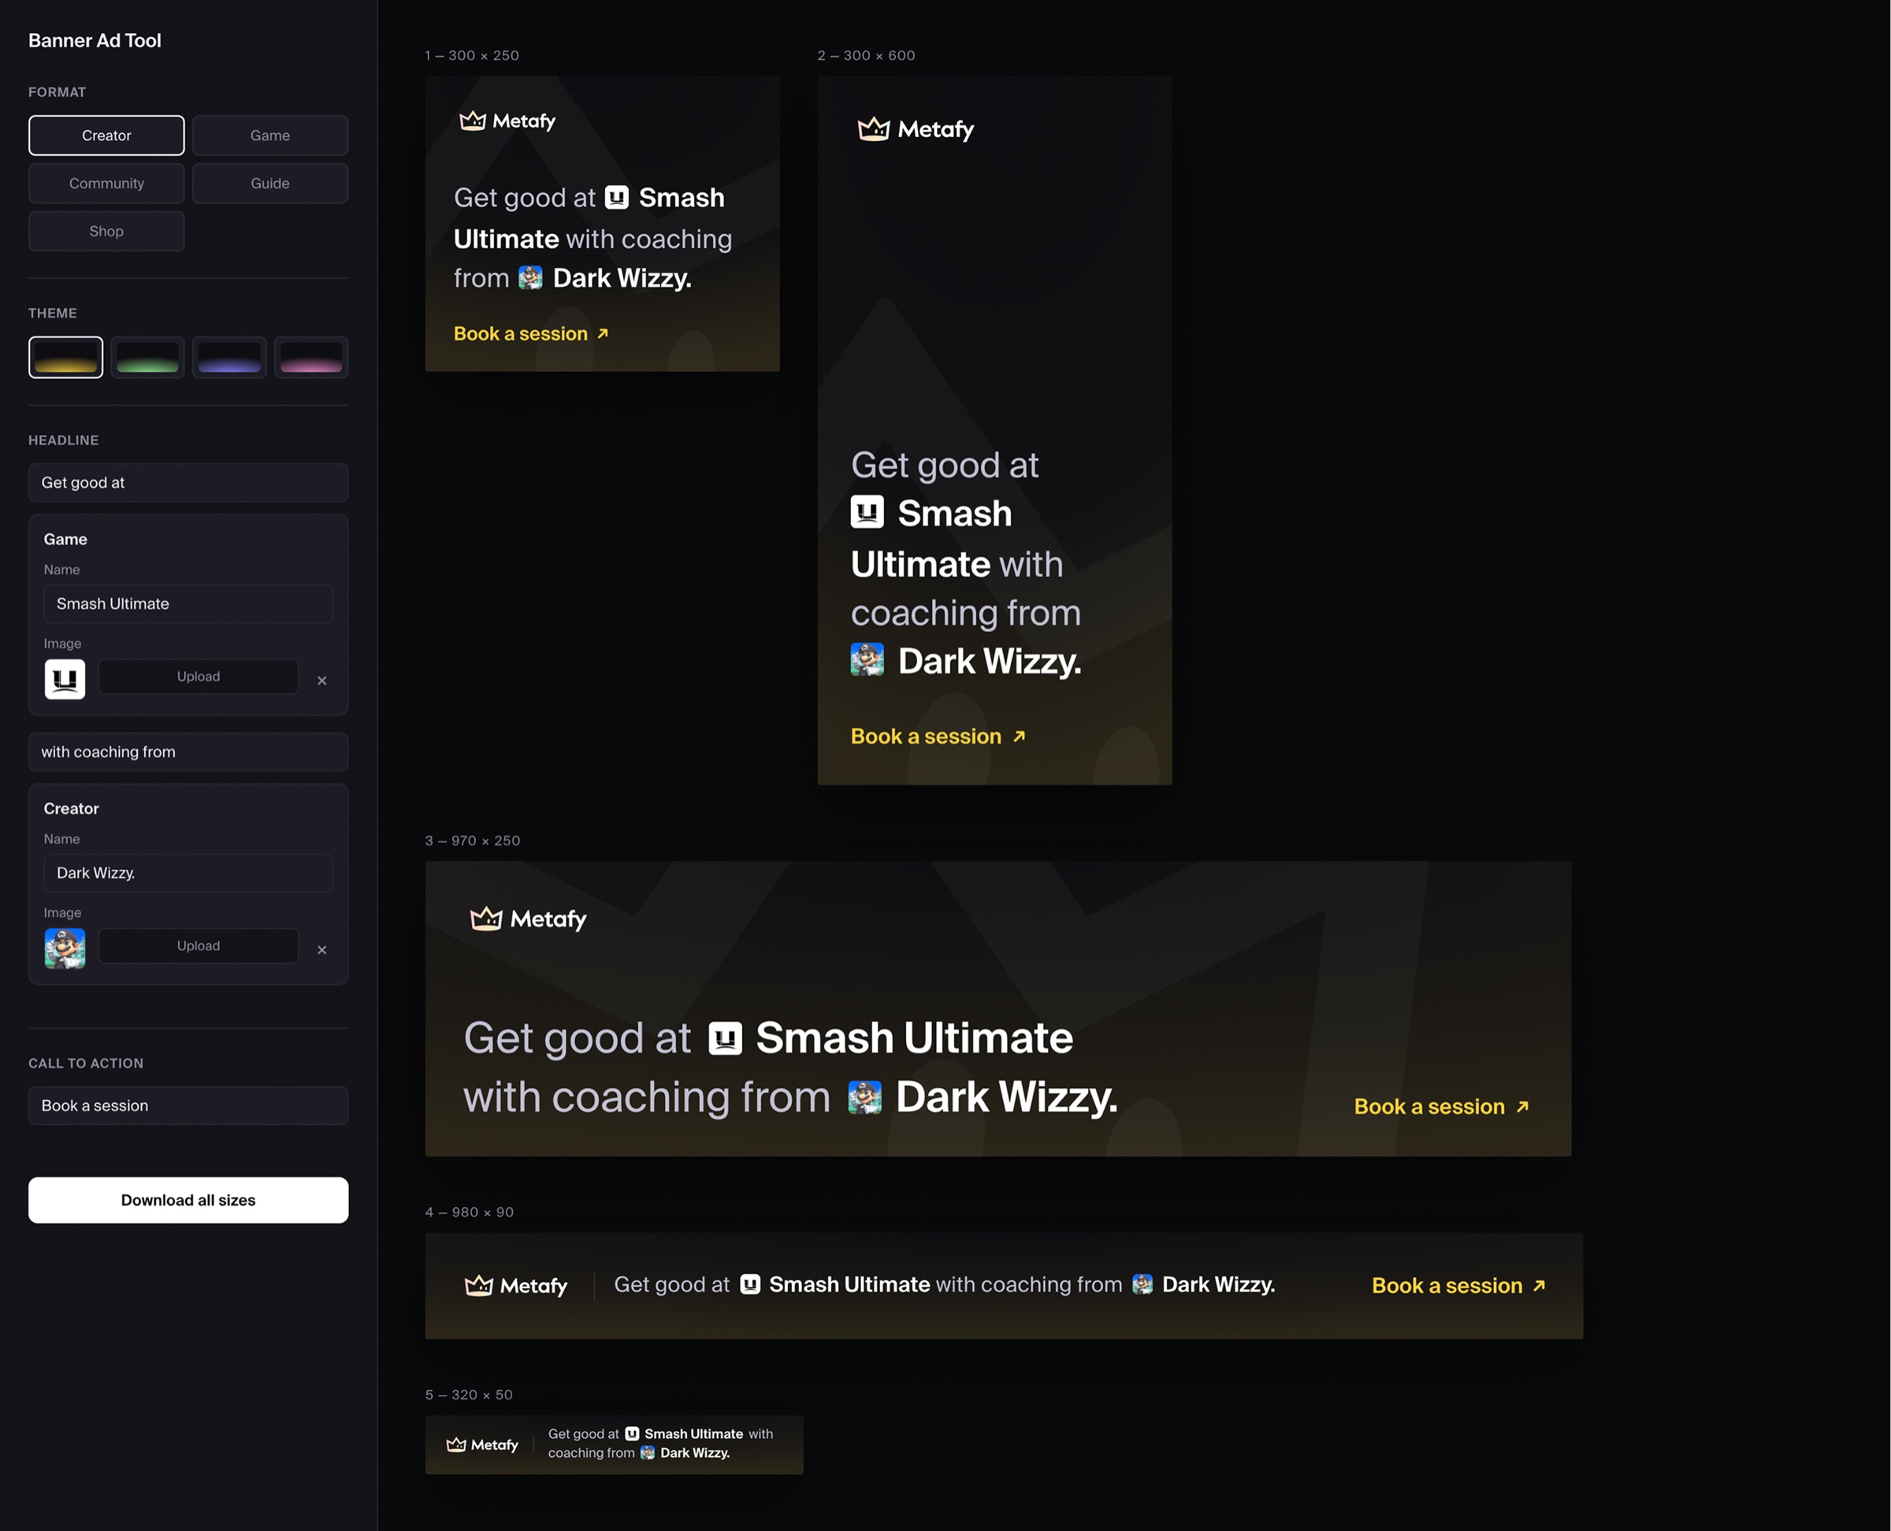The height and width of the screenshot is (1531, 1891).
Task: Switch to the Community format
Action: click(106, 184)
